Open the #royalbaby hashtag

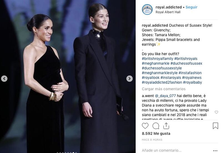192,82
